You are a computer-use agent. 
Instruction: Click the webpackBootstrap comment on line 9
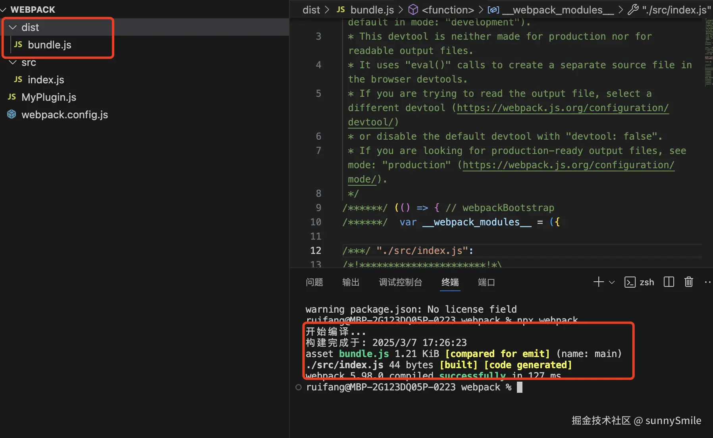500,208
